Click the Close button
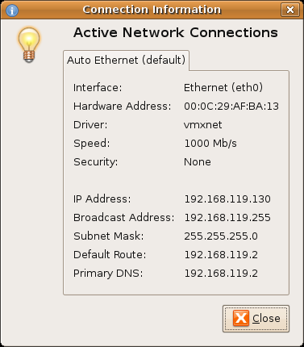Viewport: 304px width, 347px height. click(x=256, y=319)
